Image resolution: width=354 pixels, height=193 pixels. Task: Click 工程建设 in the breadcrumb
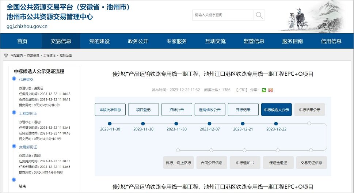click(x=49, y=56)
